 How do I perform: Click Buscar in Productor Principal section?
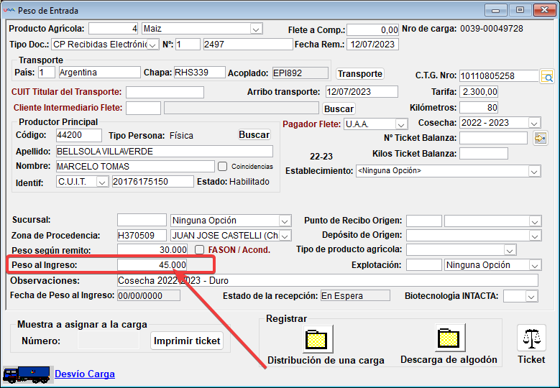pyautogui.click(x=254, y=135)
